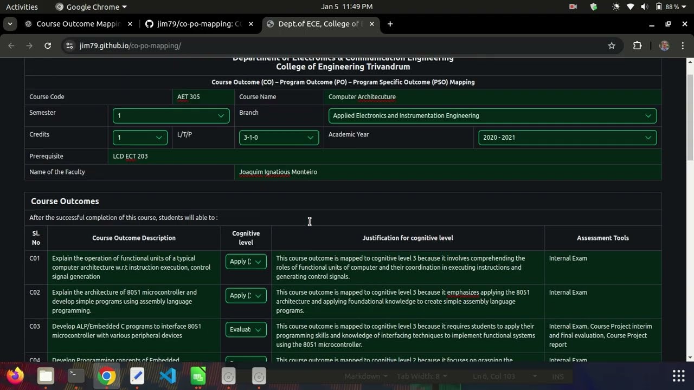Open the L/T/P dropdown showing 3-1-0
Screen dimensions: 694x390
(x=279, y=137)
